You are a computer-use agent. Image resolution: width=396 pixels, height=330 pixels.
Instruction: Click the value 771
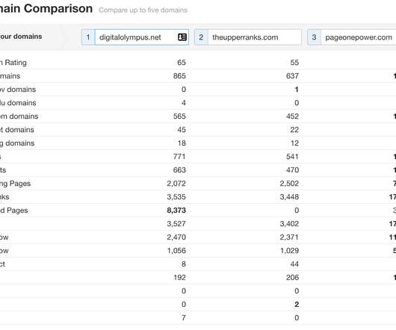click(x=179, y=157)
